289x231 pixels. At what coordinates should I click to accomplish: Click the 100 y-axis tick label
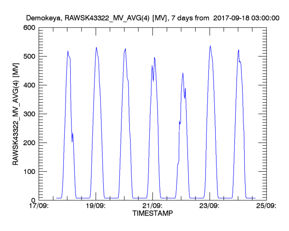29,172
